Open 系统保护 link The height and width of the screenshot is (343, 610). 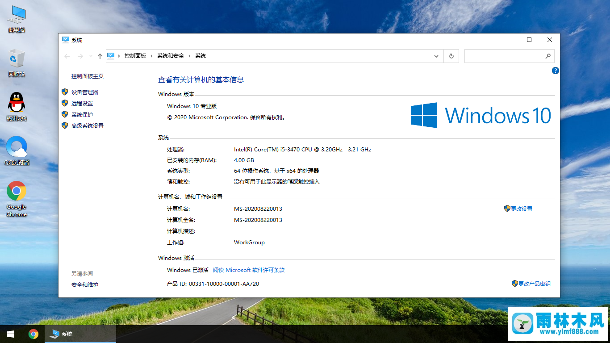tap(82, 115)
